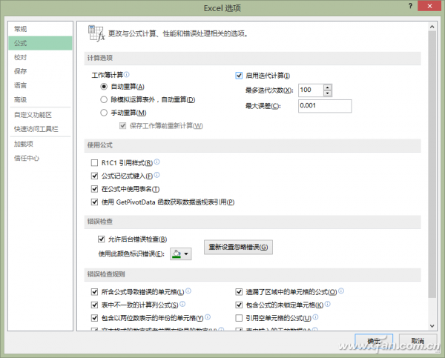
Task: Open the help question mark in title bar
Action: point(410,6)
